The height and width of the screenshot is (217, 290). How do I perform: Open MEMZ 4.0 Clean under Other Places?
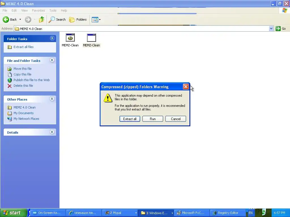(x=25, y=107)
